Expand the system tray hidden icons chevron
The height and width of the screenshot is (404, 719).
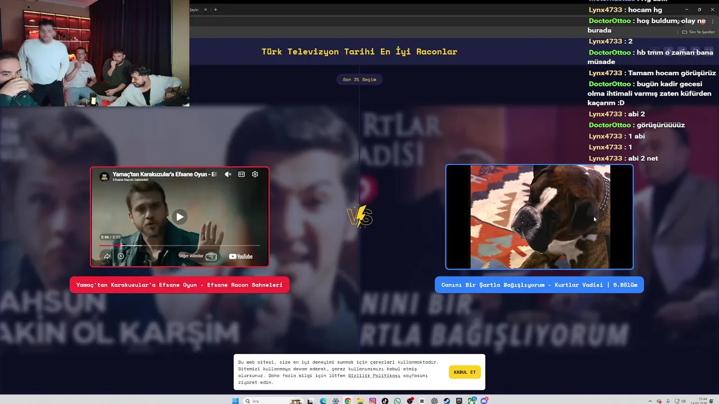650,401
